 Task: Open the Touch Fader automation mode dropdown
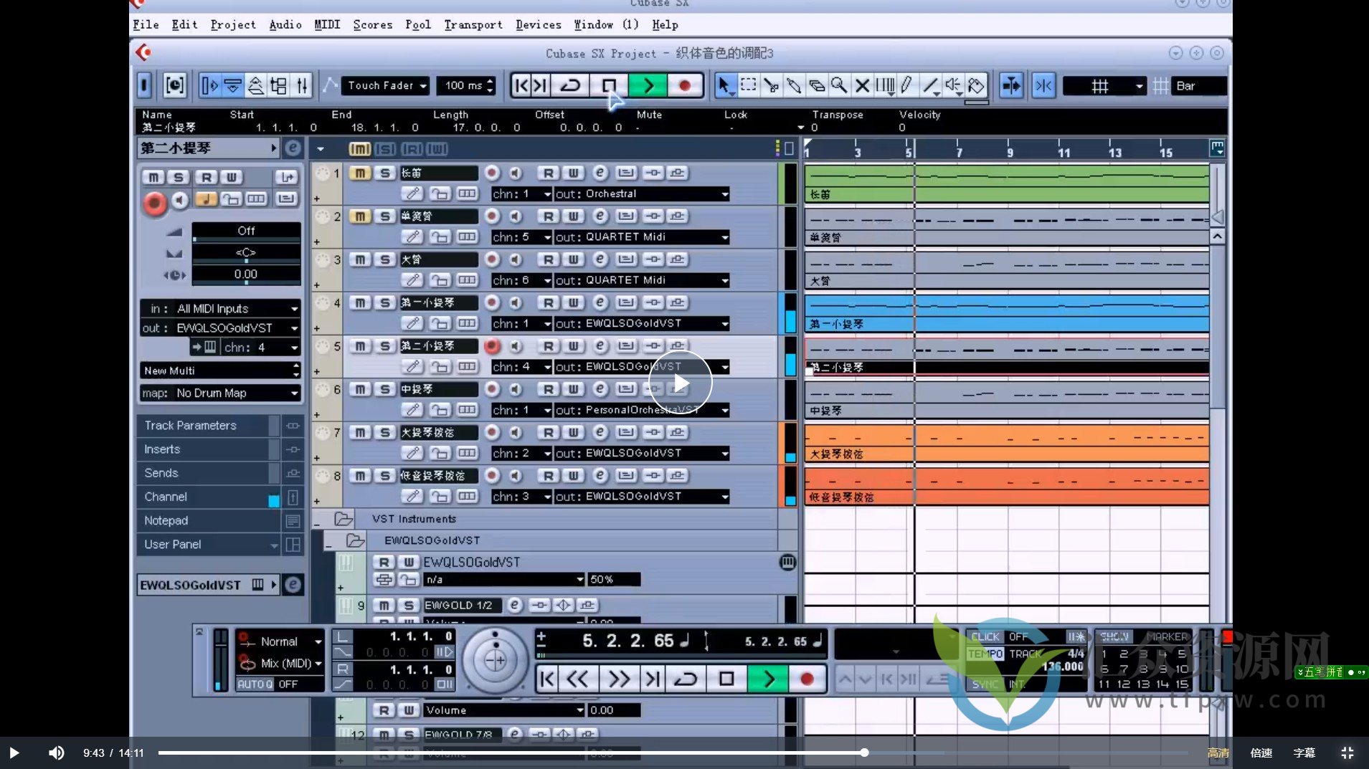[x=385, y=86]
